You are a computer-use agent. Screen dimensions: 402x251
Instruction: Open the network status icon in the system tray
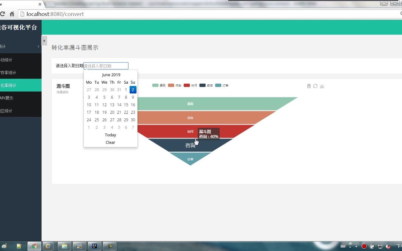click(380, 246)
